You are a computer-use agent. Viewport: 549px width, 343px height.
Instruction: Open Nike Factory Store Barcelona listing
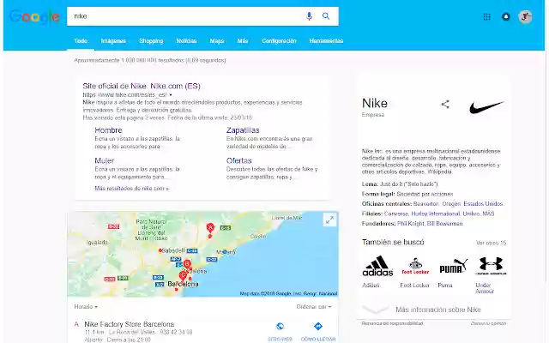pyautogui.click(x=130, y=324)
